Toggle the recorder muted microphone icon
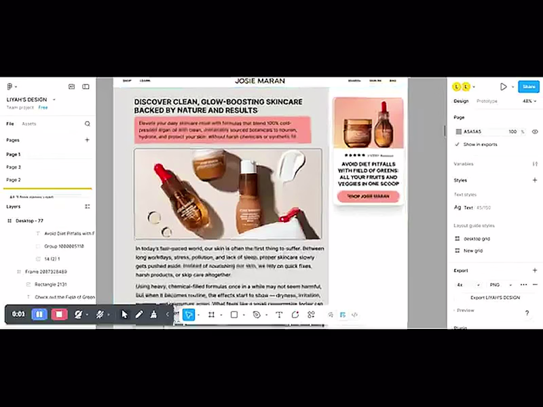 (100, 314)
